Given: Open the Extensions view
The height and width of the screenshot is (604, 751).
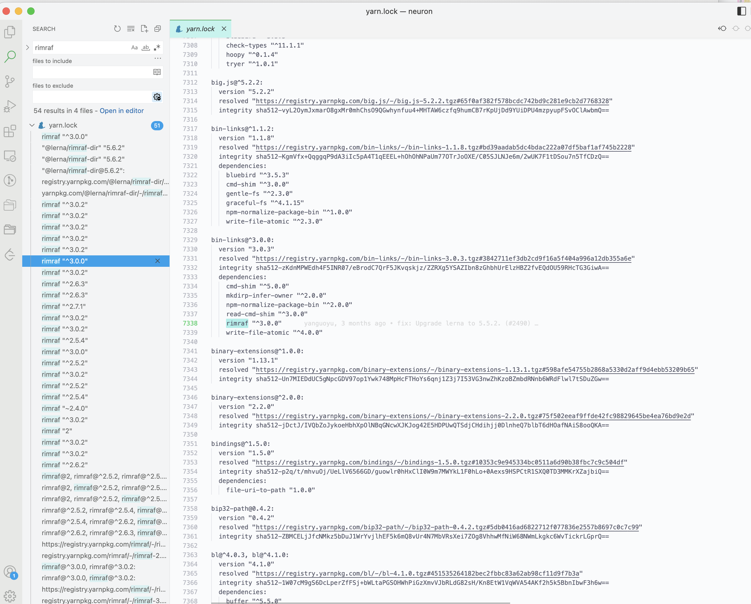Looking at the screenshot, I should pyautogui.click(x=10, y=131).
